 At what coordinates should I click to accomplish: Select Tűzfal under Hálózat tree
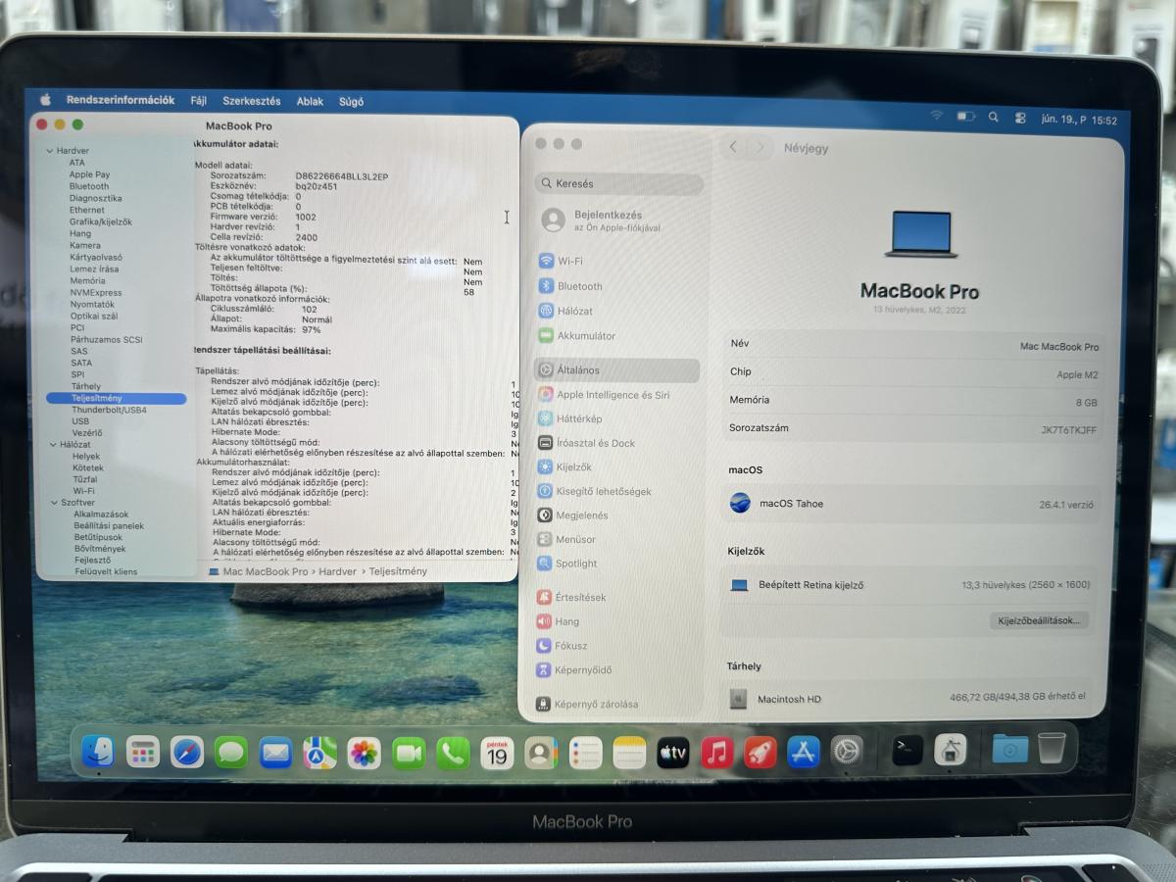(85, 479)
